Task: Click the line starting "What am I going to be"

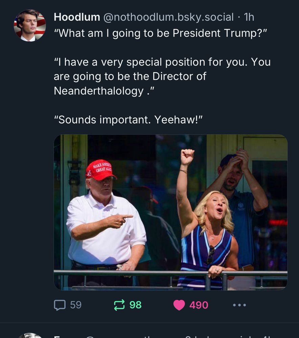Action: click(x=161, y=33)
